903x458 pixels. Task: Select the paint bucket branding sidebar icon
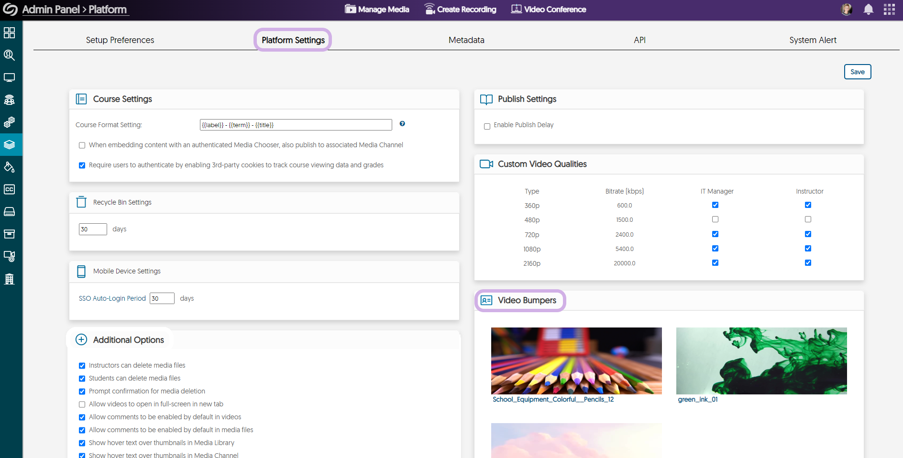point(10,167)
